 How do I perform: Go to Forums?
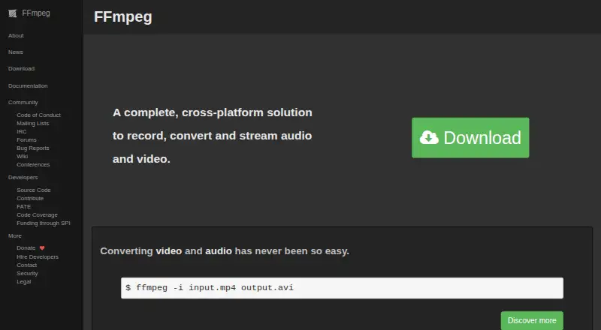(26, 139)
